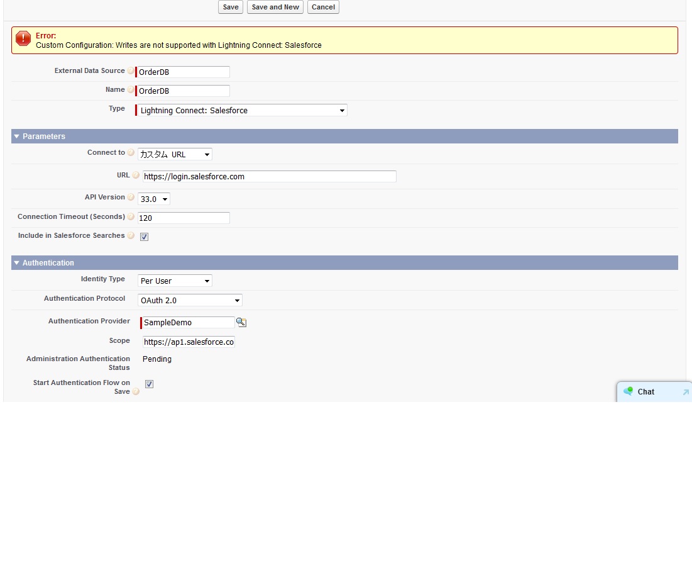
Task: Click the External Data Source input field
Action: click(x=183, y=72)
